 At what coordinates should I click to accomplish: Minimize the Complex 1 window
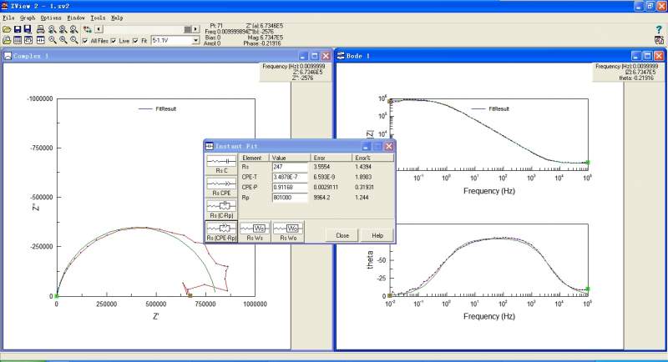click(303, 56)
